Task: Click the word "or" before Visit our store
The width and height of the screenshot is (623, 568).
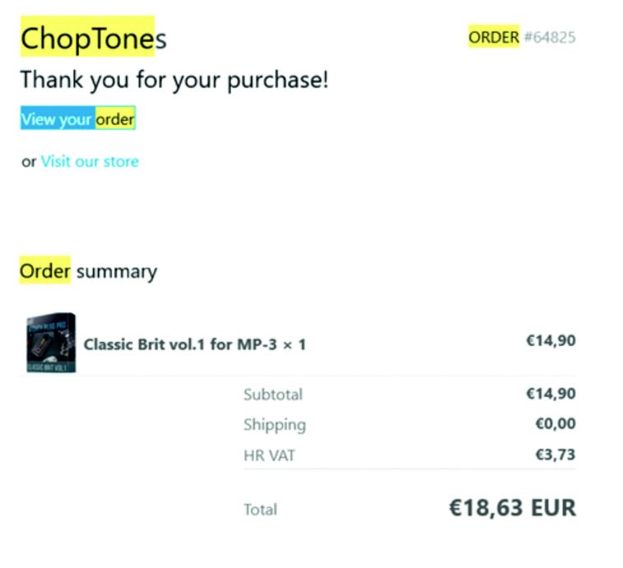Action: 29,161
